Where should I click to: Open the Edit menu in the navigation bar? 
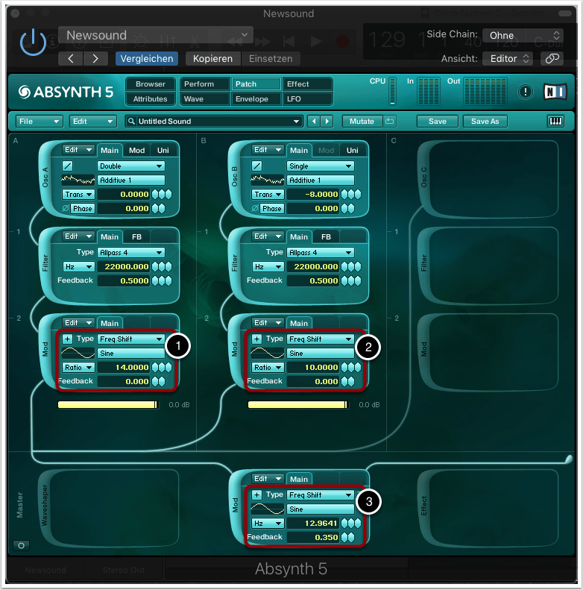click(93, 121)
